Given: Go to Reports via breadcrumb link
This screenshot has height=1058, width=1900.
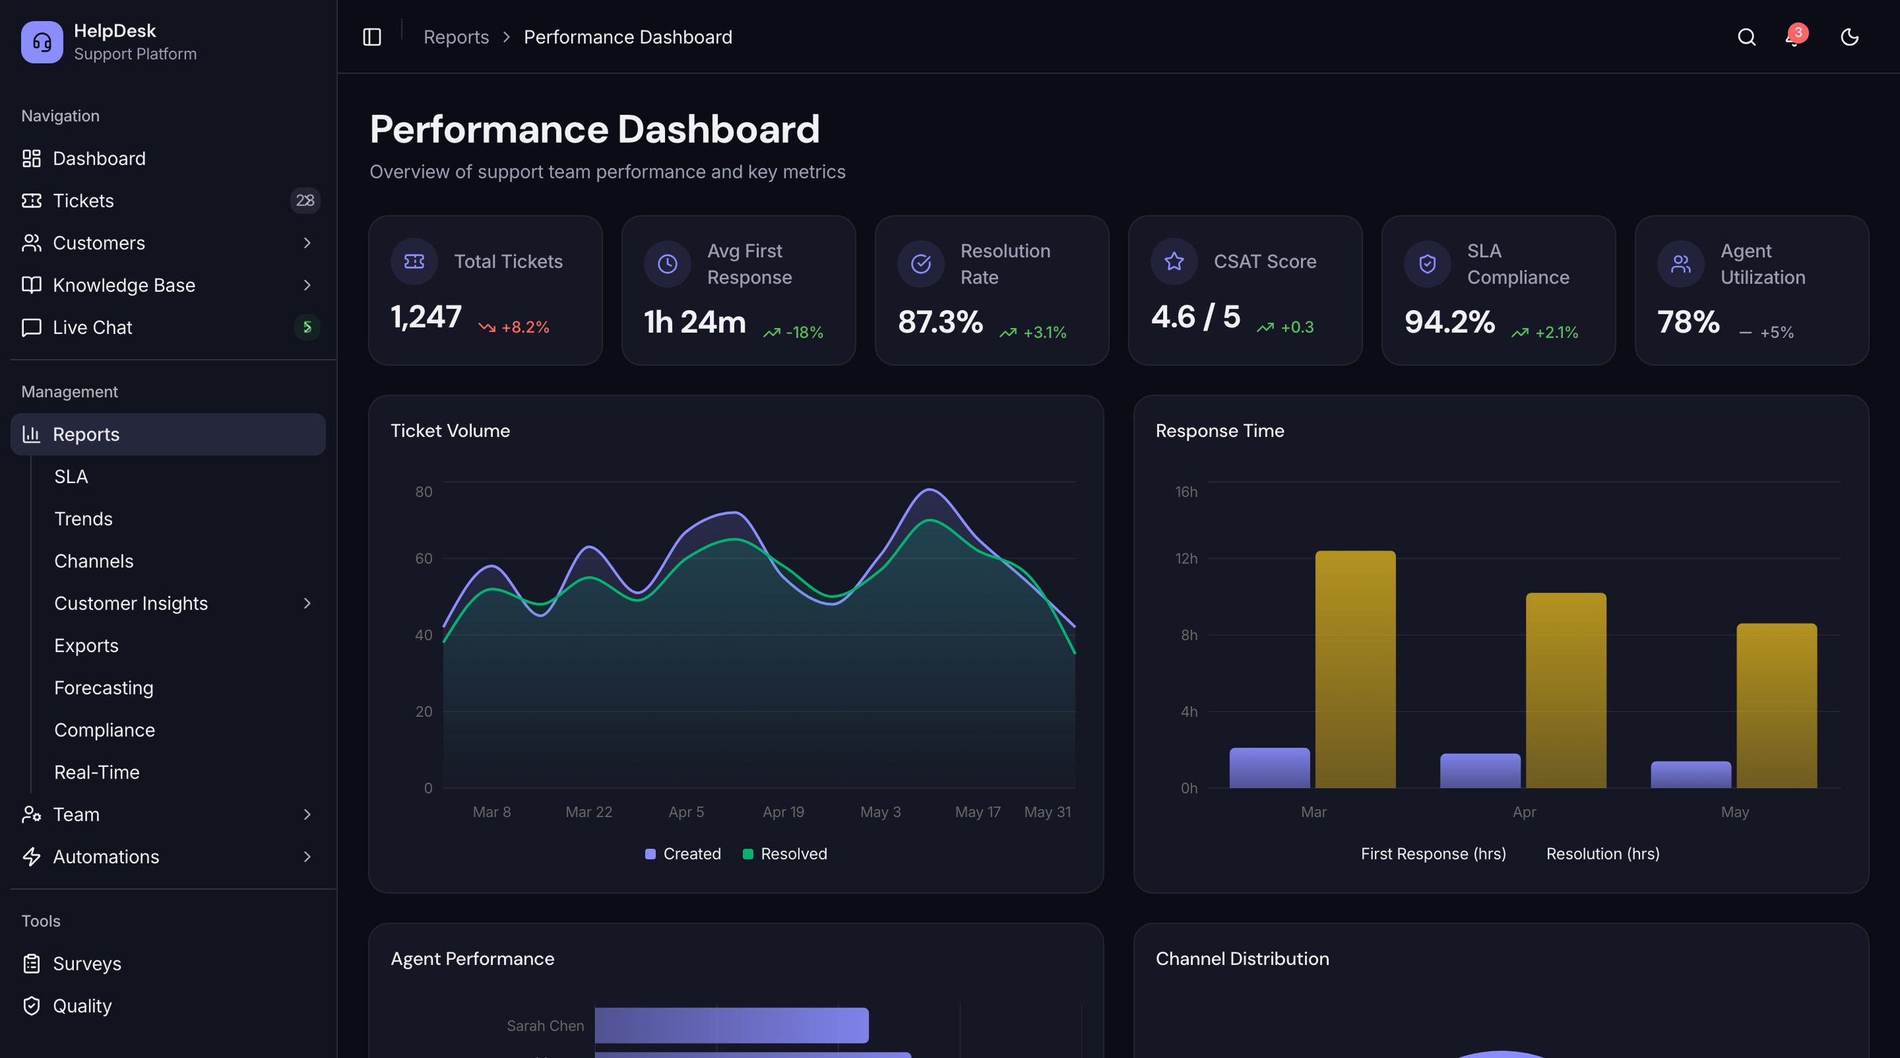Looking at the screenshot, I should click(x=456, y=37).
